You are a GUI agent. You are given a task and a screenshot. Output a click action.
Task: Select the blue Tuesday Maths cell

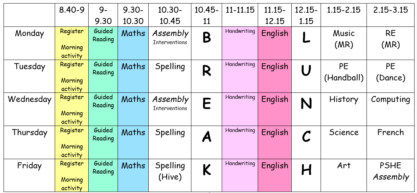tap(133, 76)
